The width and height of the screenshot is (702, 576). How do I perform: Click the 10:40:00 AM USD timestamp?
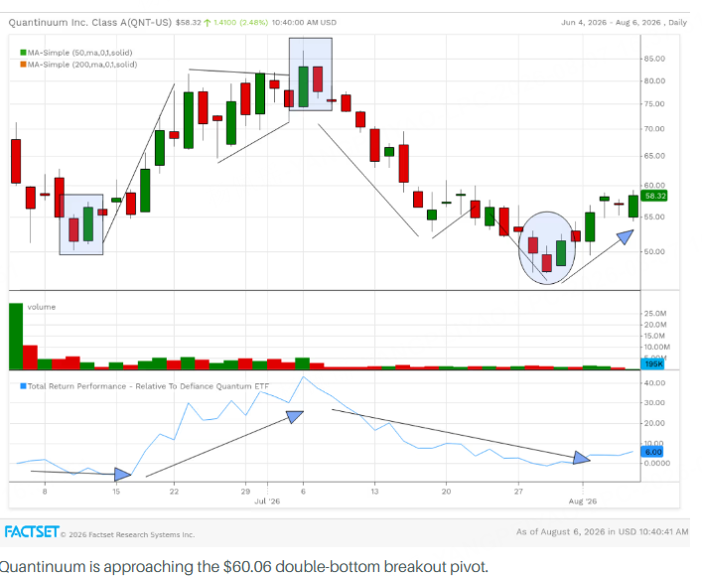(x=304, y=23)
